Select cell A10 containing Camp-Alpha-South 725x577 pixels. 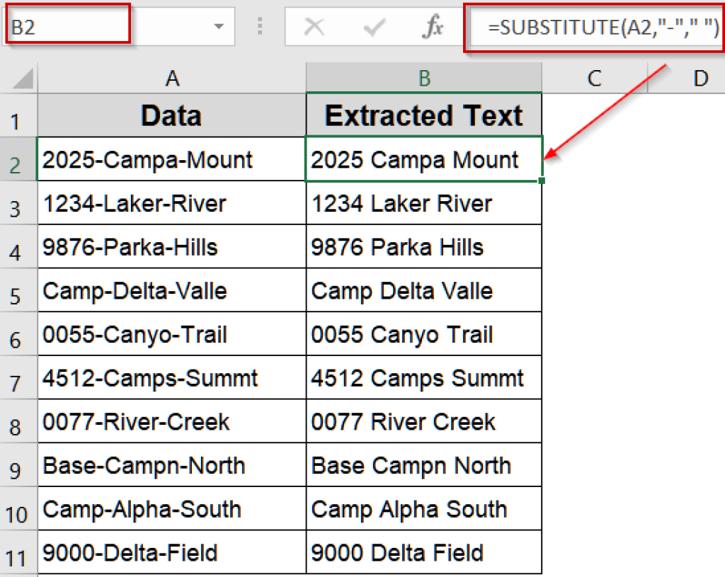click(171, 509)
